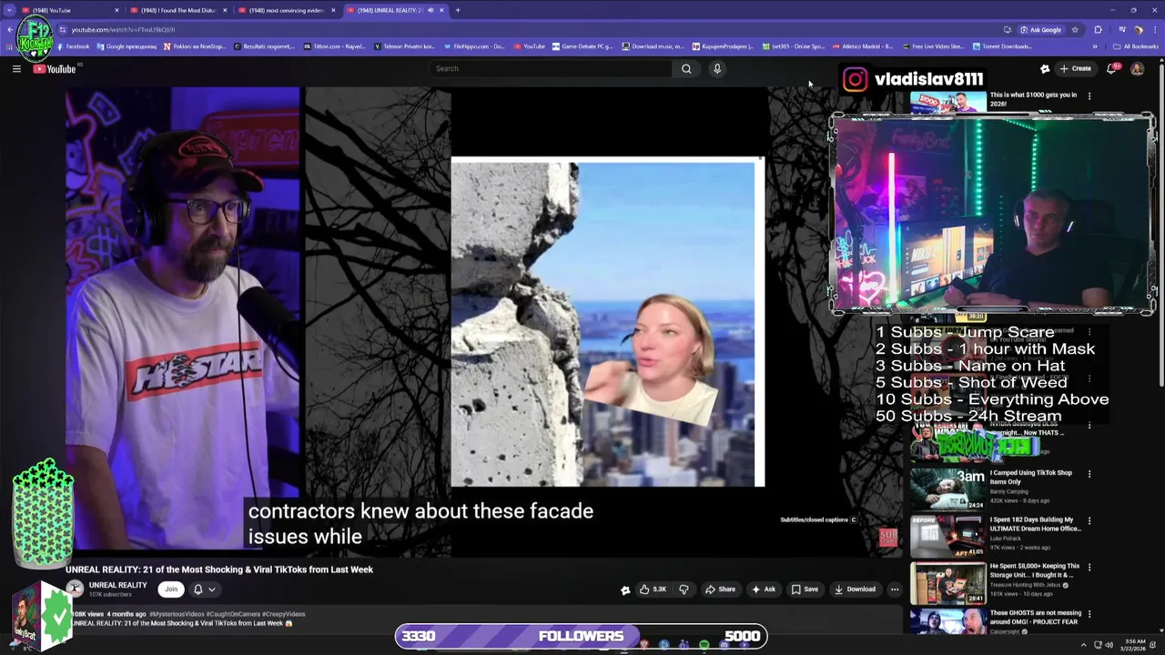Dislike the video with thumbs down
Viewport: 1165px width, 655px height.
coord(684,589)
